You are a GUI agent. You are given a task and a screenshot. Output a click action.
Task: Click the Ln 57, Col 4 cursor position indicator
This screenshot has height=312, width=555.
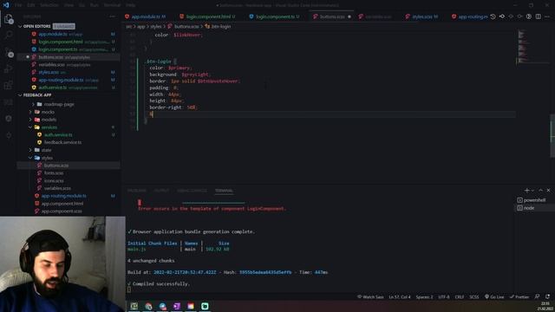pyautogui.click(x=400, y=297)
